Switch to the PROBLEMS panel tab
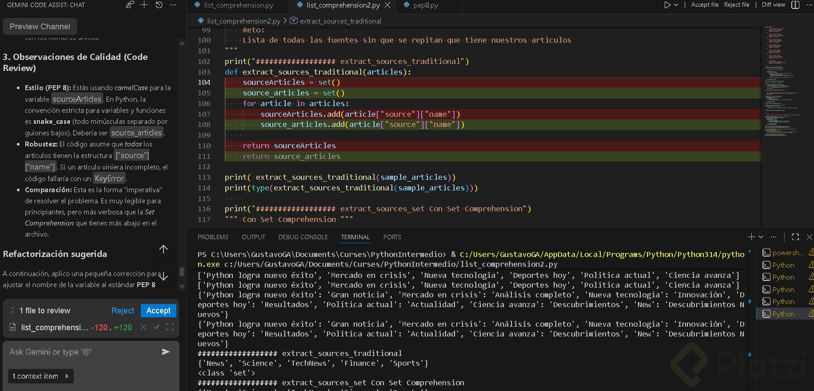The image size is (814, 391). click(213, 237)
